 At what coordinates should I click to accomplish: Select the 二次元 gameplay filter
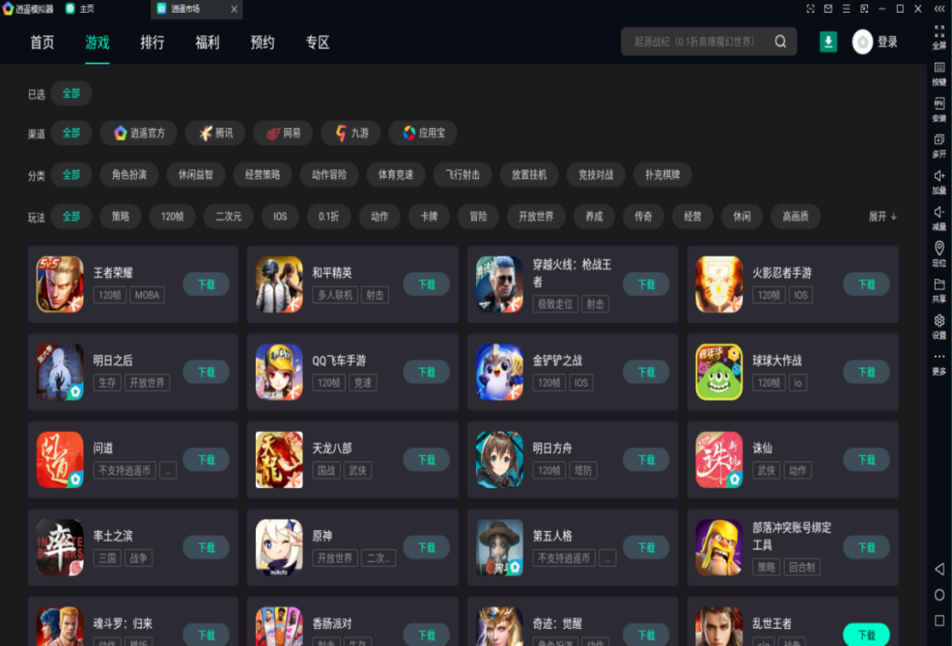[x=229, y=217]
